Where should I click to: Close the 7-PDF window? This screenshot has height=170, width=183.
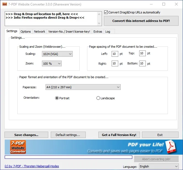(176, 4)
